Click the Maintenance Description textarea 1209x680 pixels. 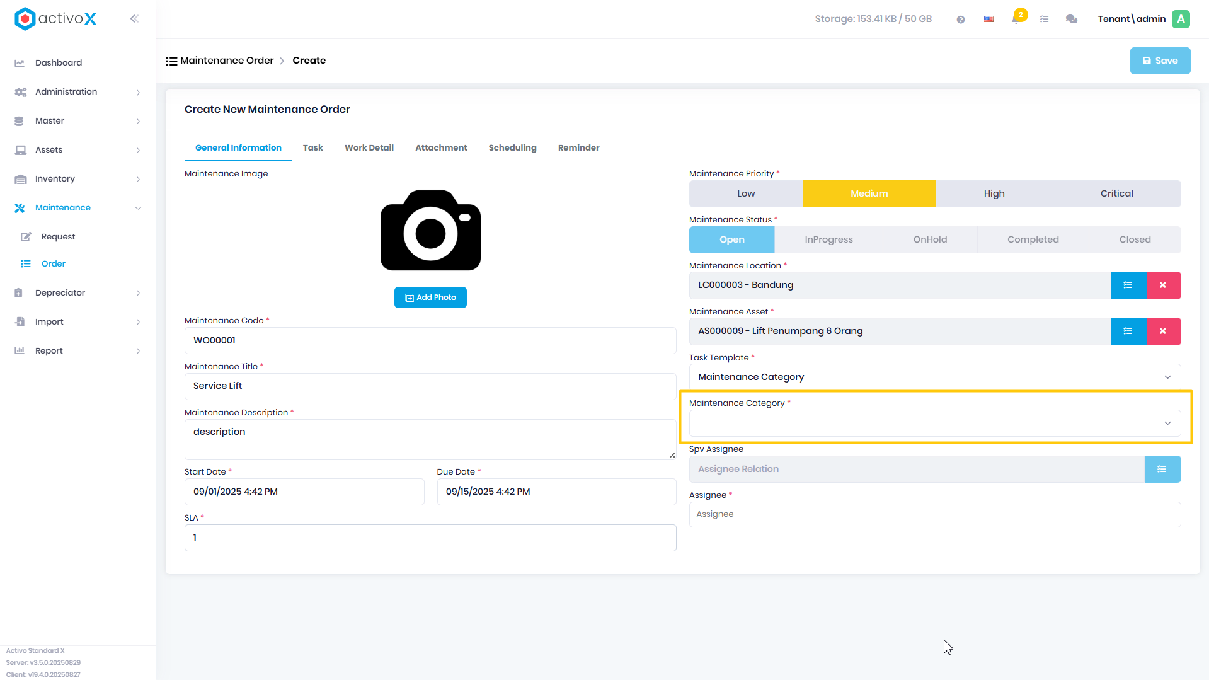[x=430, y=440]
